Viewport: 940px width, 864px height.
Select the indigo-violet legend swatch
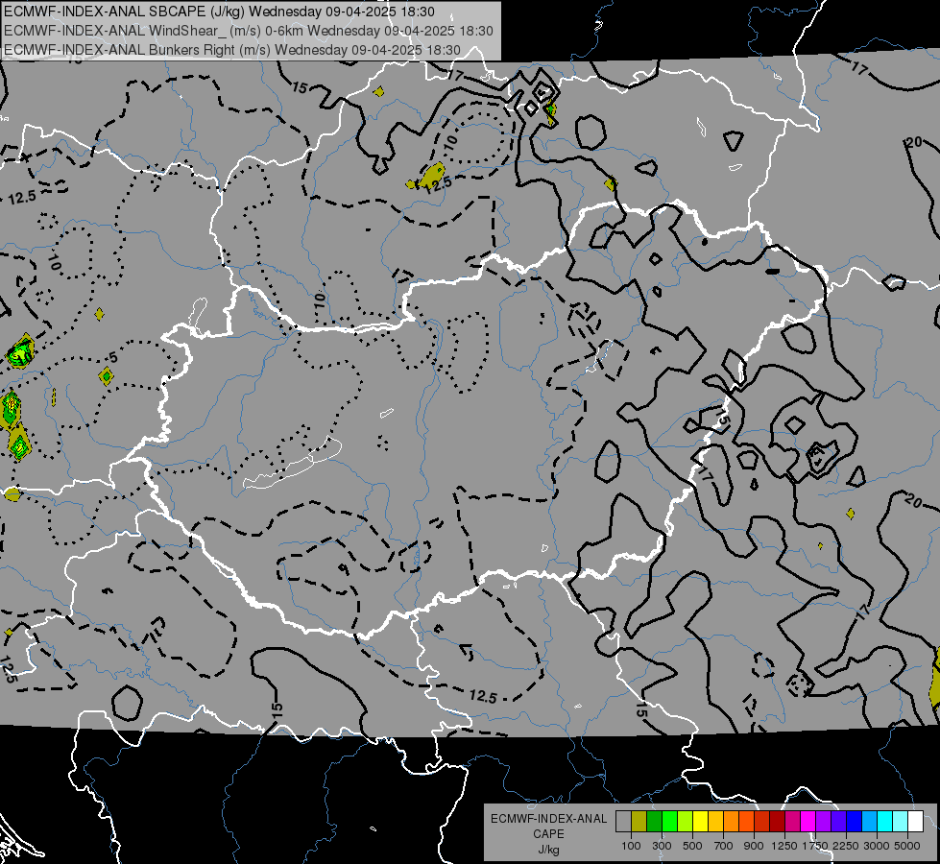(838, 822)
